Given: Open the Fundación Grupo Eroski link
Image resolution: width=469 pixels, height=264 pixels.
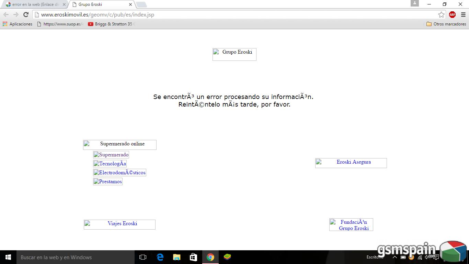Looking at the screenshot, I should (x=351, y=225).
